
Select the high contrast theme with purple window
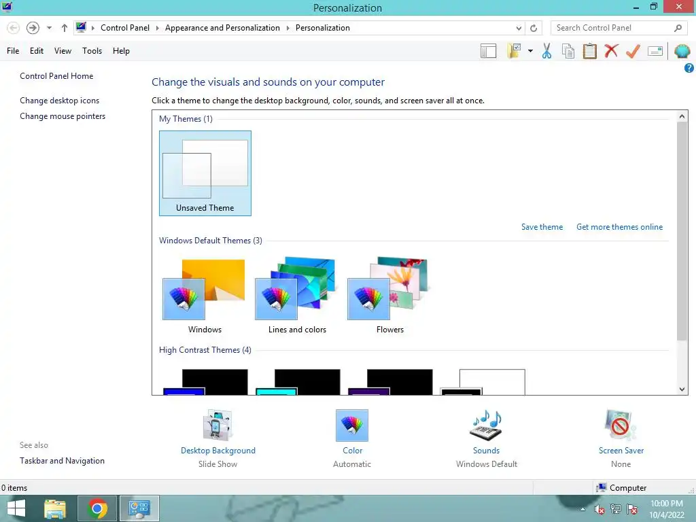click(390, 382)
